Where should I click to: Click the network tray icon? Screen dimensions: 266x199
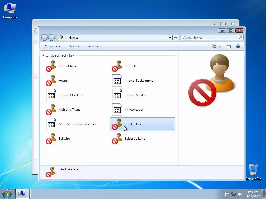234,194
